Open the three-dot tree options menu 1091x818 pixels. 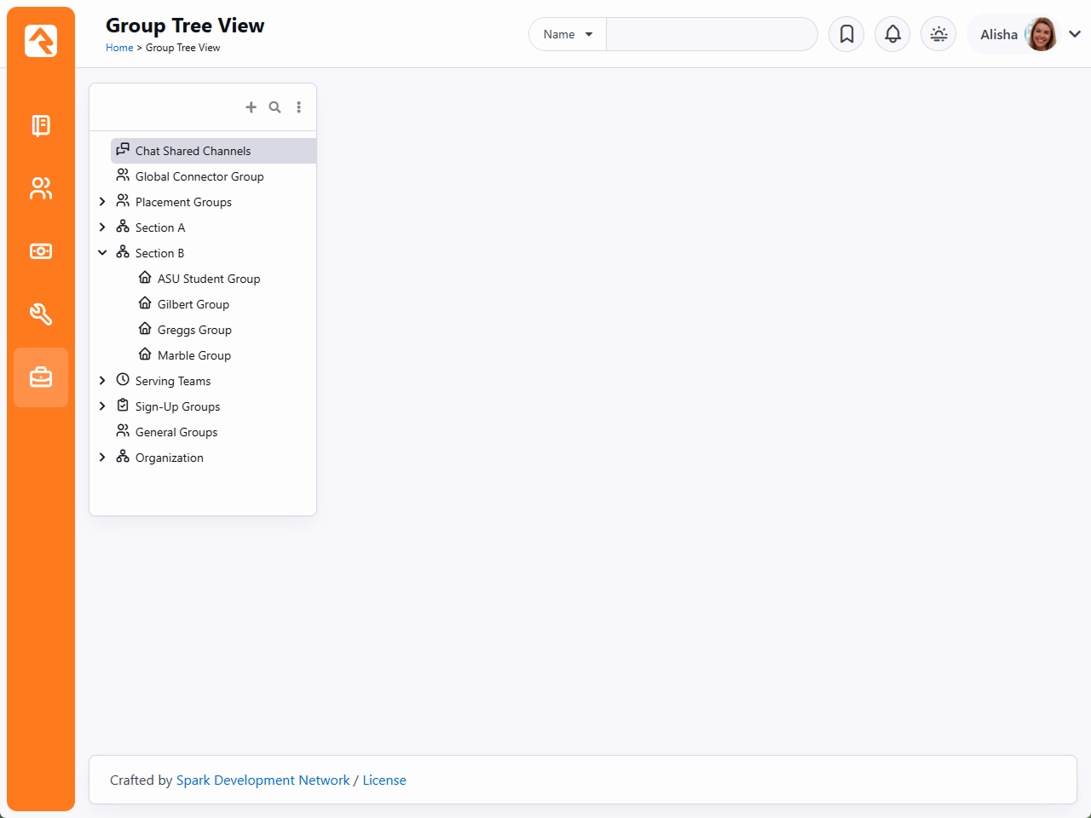point(298,107)
